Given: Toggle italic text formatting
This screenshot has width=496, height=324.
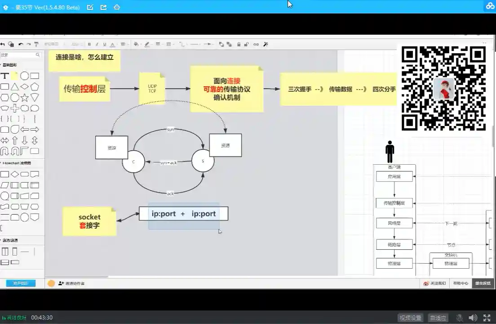Looking at the screenshot, I should 97,45.
